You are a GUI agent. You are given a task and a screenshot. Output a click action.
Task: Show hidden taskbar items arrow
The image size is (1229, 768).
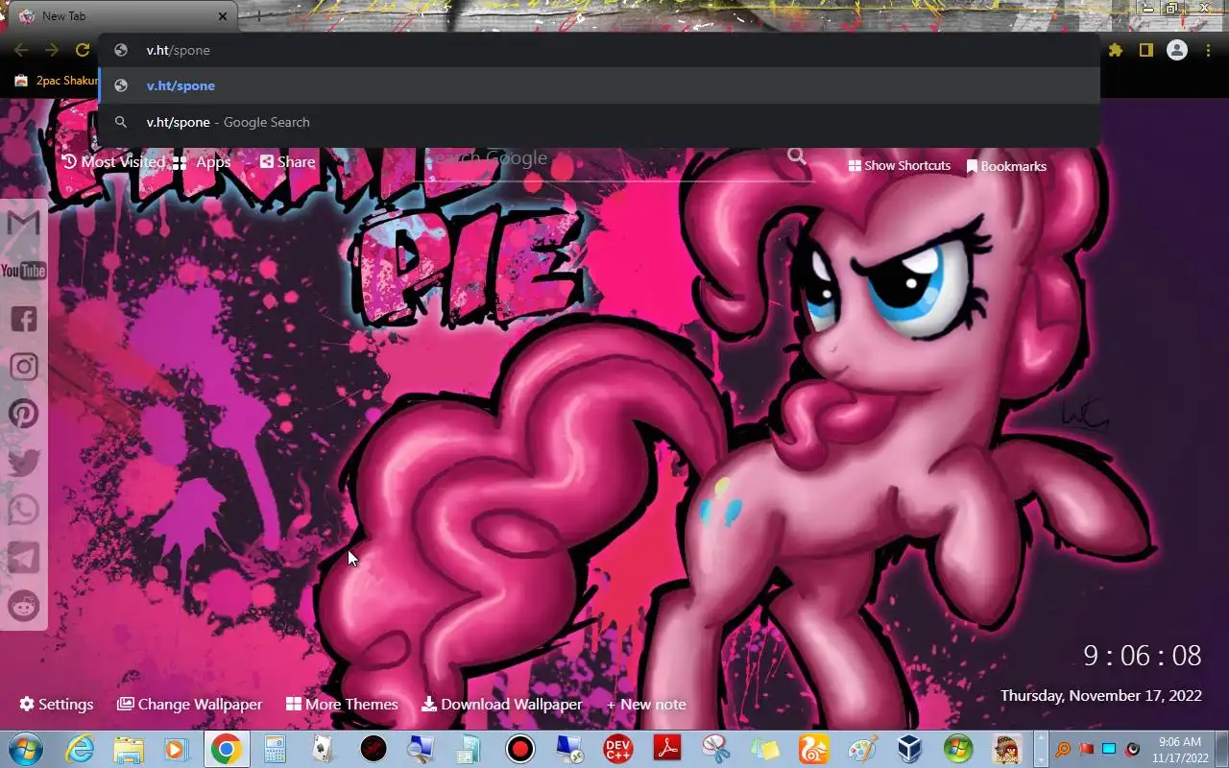pos(1041,749)
